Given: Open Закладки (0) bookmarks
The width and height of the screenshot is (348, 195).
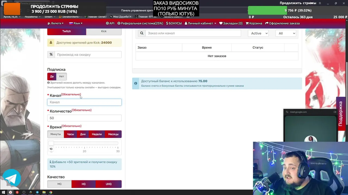Looking at the screenshot, I should point(231,23).
